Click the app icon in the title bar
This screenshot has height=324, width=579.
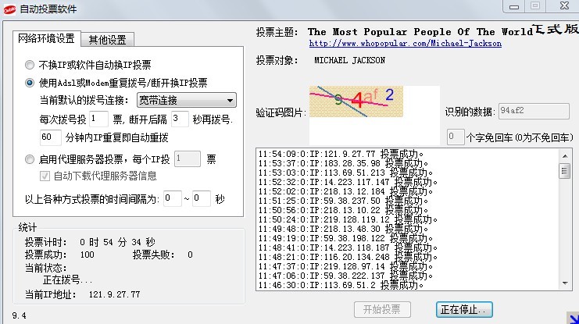[11, 7]
